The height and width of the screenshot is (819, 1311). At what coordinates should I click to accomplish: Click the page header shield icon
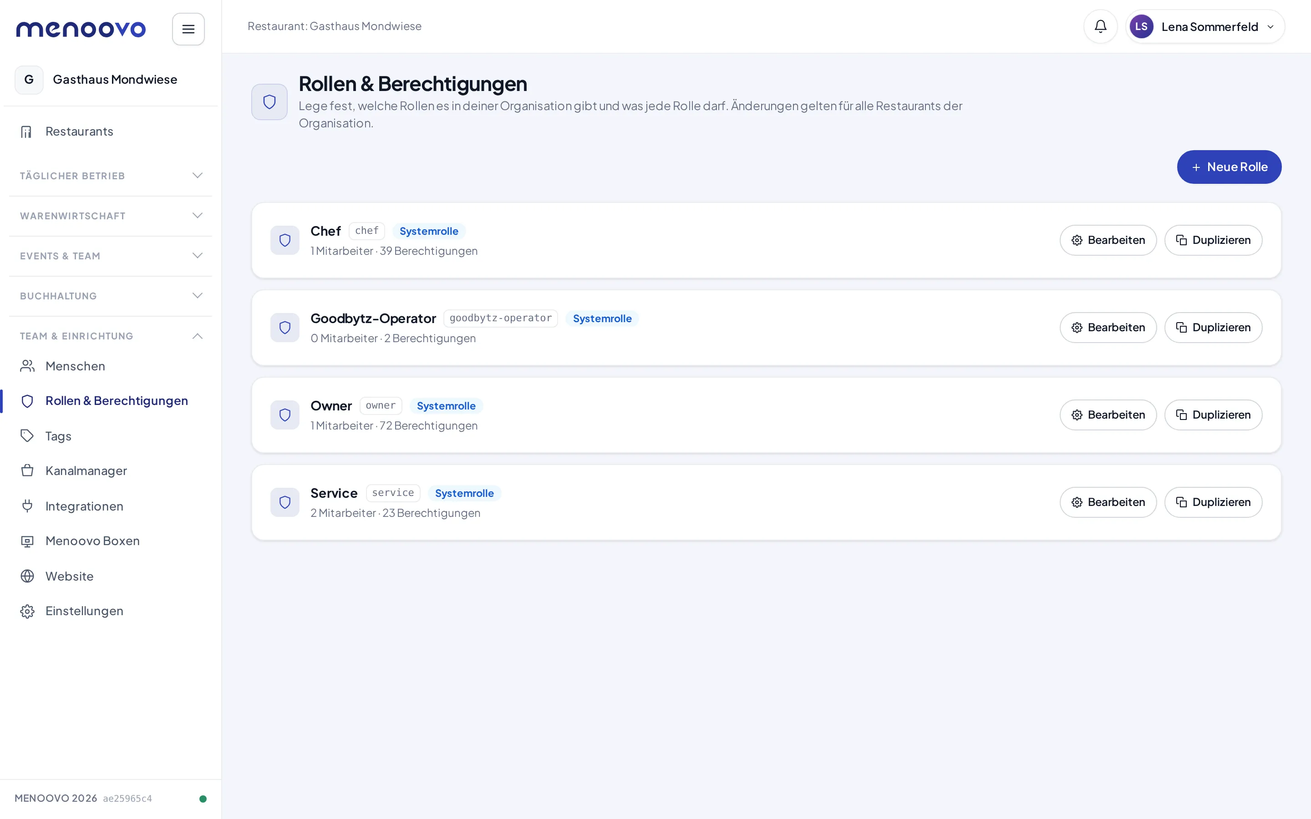coord(269,102)
